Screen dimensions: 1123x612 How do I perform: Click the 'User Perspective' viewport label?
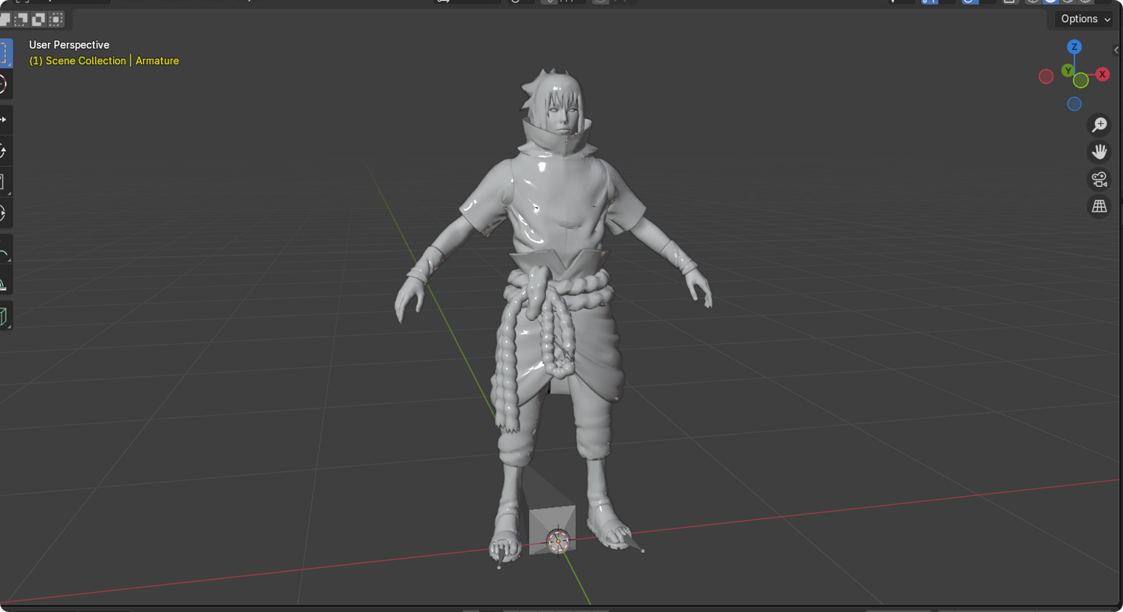(x=69, y=45)
